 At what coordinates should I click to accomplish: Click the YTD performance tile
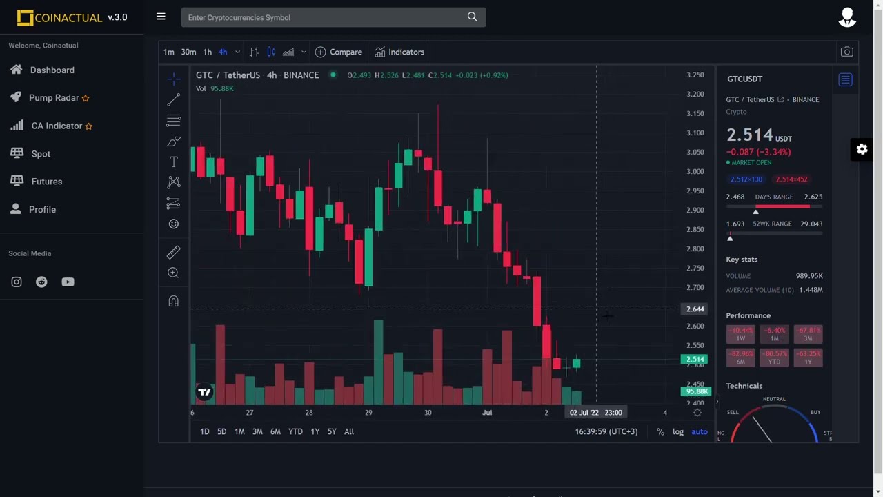pyautogui.click(x=774, y=358)
